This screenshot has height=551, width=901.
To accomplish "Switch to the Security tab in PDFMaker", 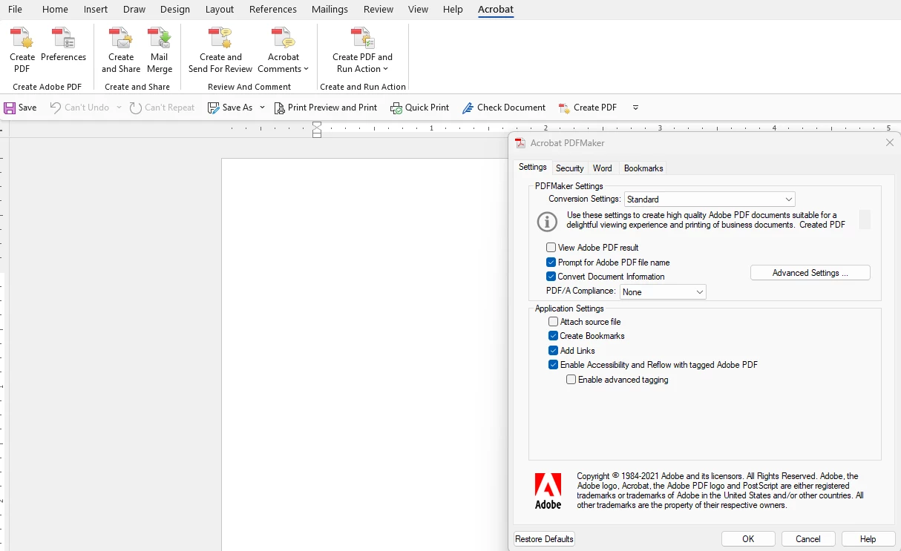I will click(x=570, y=168).
